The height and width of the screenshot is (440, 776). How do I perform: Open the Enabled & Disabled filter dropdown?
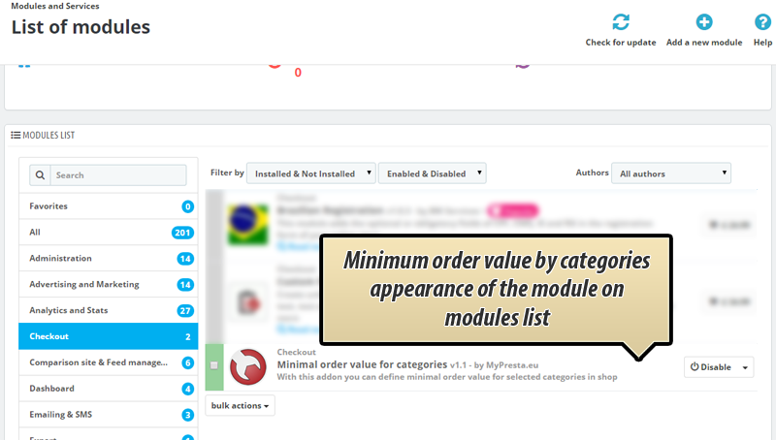click(432, 173)
